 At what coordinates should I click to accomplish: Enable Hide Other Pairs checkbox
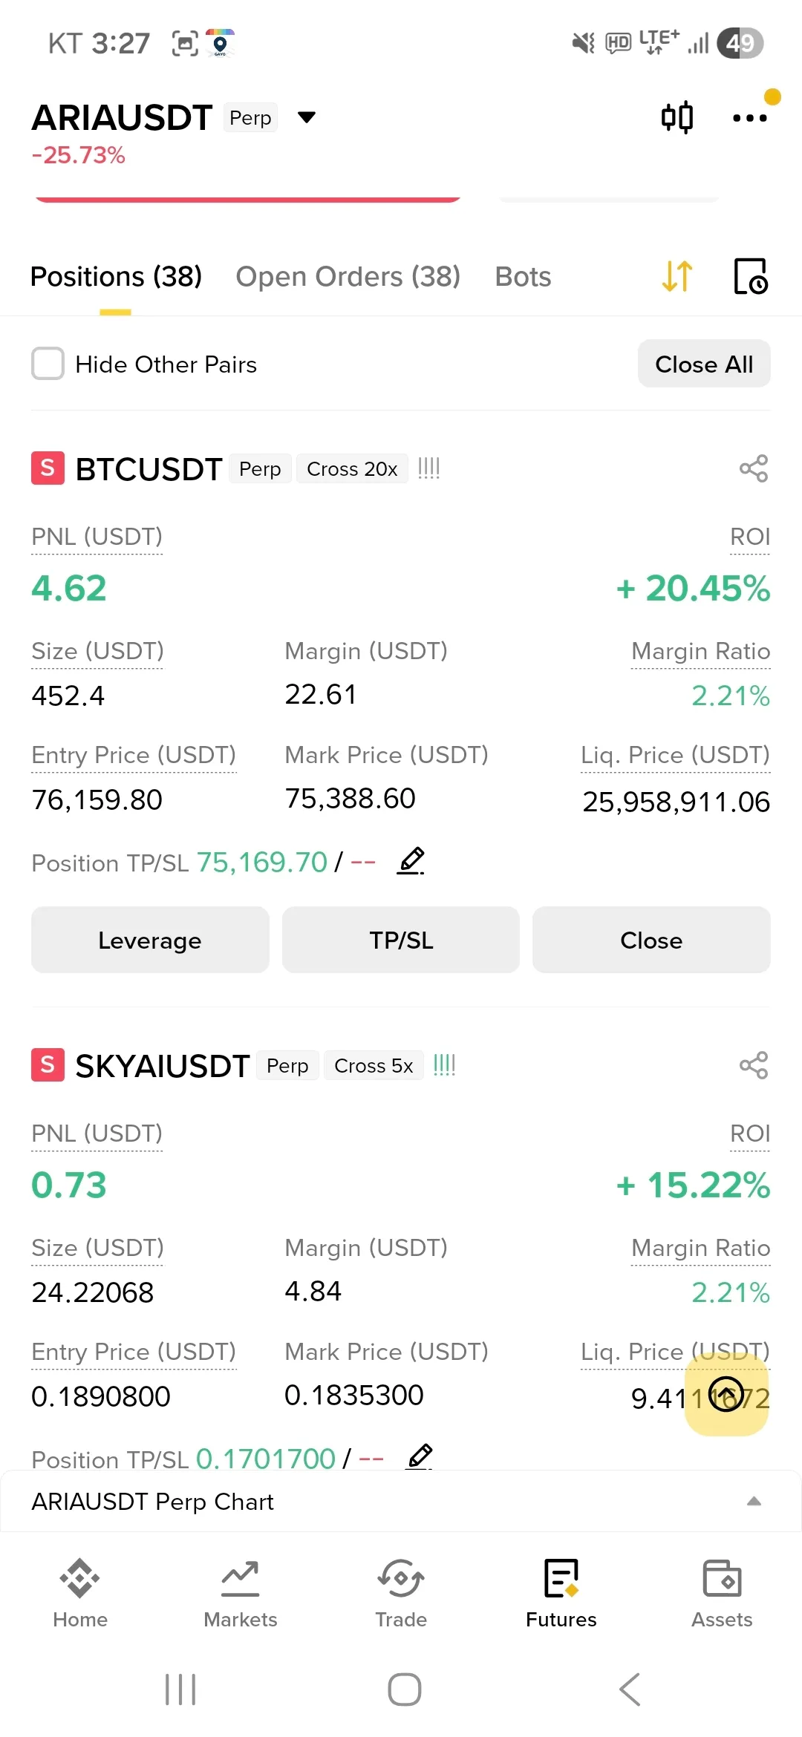pos(48,364)
